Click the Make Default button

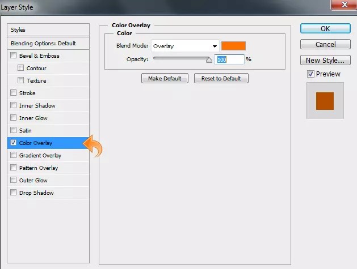click(x=165, y=78)
